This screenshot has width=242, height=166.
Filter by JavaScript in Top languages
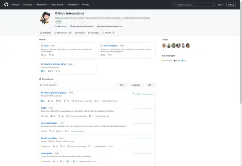point(167,61)
